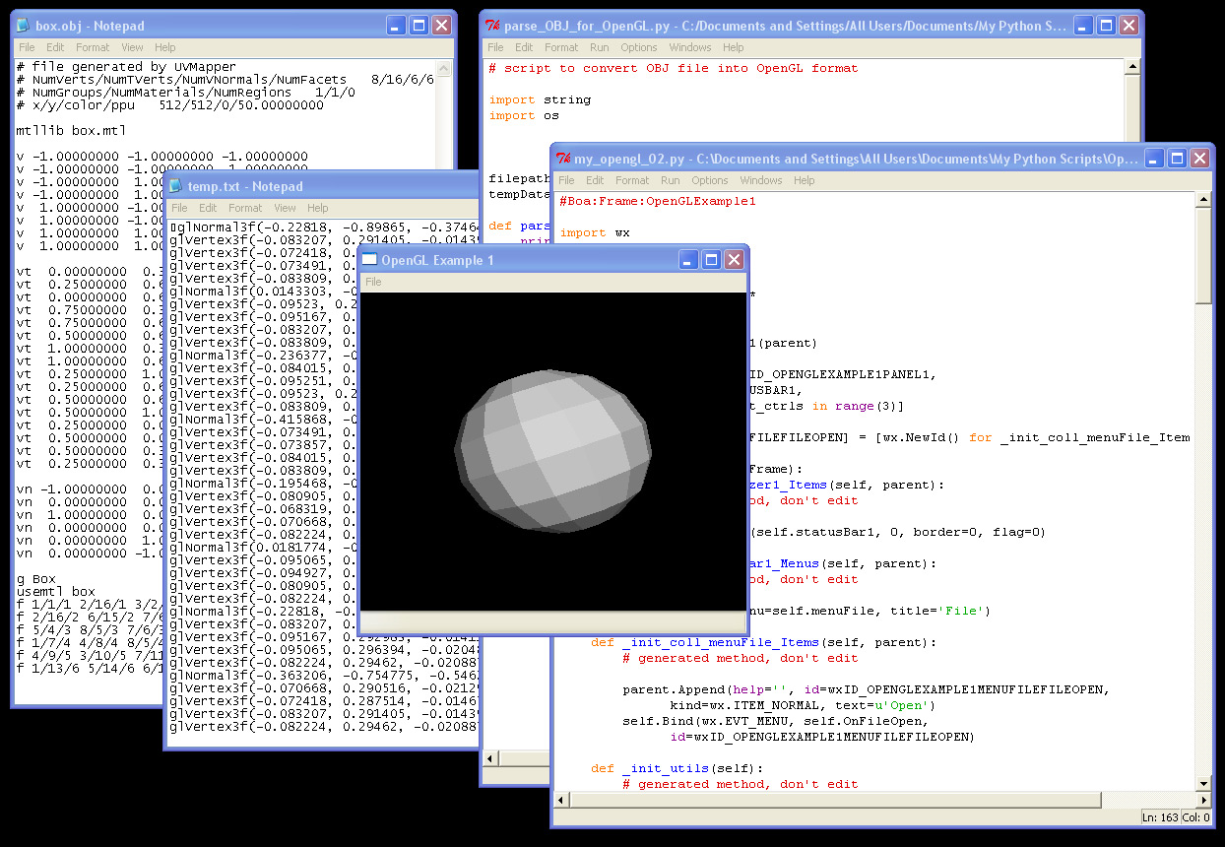
Task: Open the File menu of OpenGL Example 1
Action: coord(373,282)
